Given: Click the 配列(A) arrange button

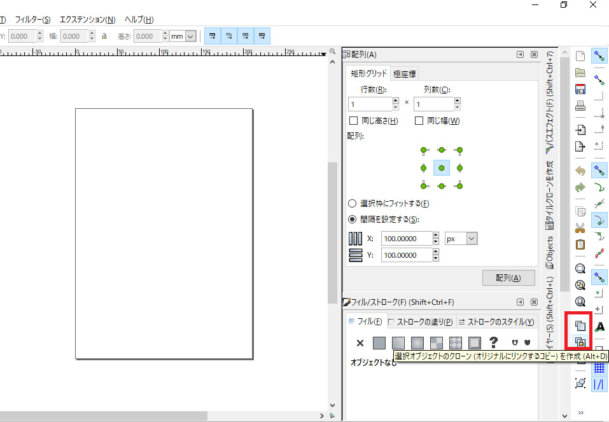Looking at the screenshot, I should 508,278.
